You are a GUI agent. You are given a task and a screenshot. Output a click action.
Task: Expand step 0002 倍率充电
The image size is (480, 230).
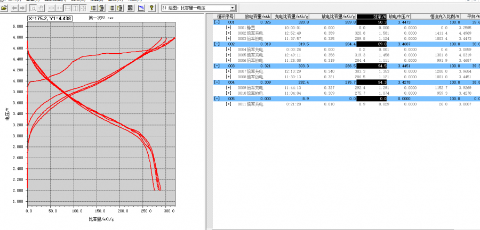[228, 33]
